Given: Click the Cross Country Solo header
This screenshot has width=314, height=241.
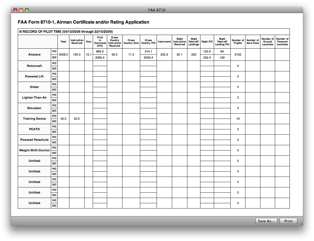Looking at the screenshot, I should tap(131, 42).
